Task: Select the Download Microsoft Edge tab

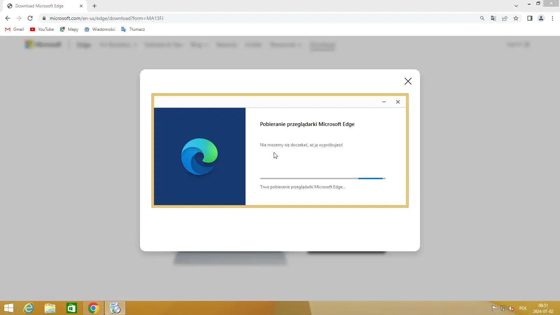Action: (x=45, y=6)
